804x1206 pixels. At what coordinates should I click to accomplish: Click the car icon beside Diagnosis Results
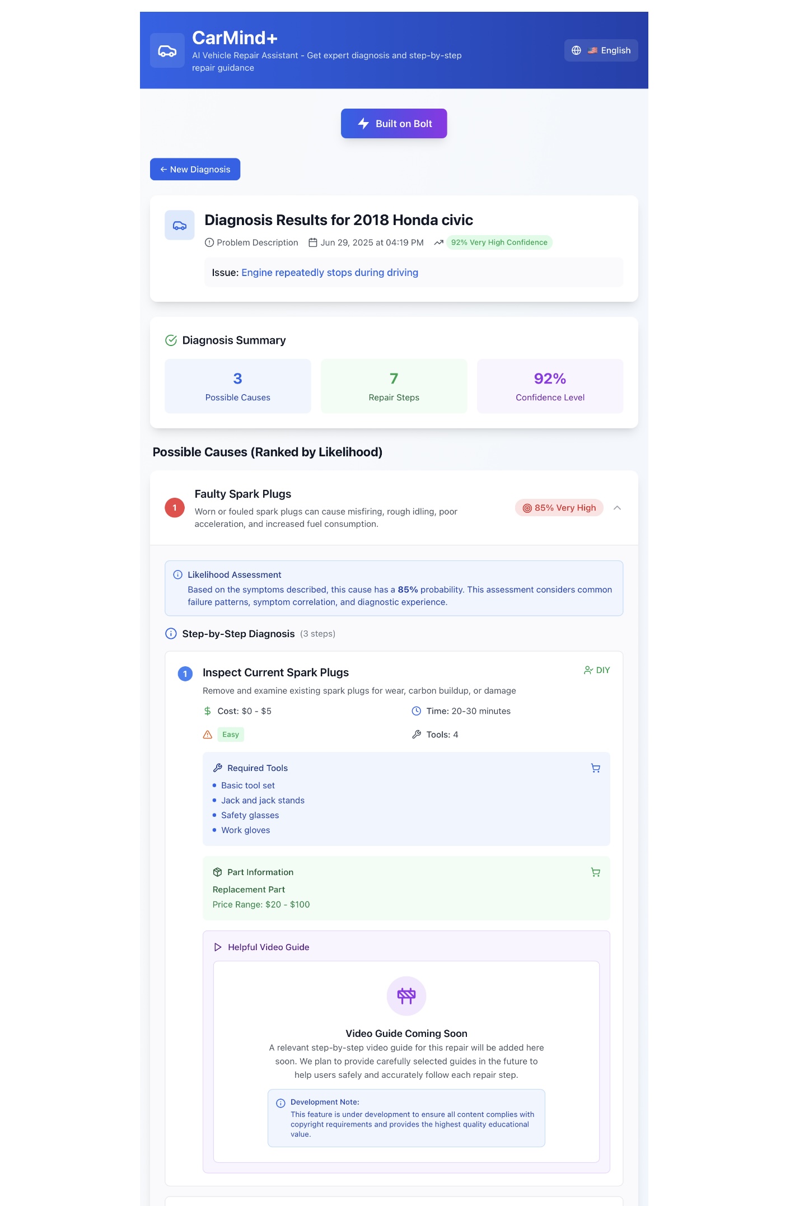point(180,225)
